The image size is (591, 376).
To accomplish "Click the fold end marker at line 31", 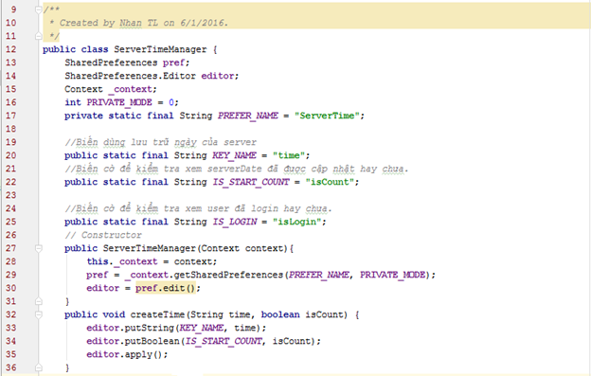I will 39,301.
